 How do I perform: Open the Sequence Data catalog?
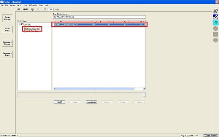pos(7,54)
